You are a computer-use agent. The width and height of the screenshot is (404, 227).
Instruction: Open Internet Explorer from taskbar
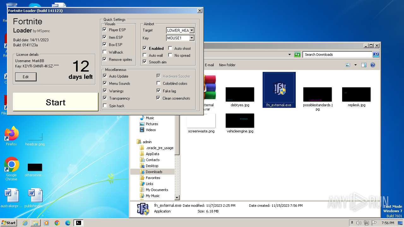(25, 223)
